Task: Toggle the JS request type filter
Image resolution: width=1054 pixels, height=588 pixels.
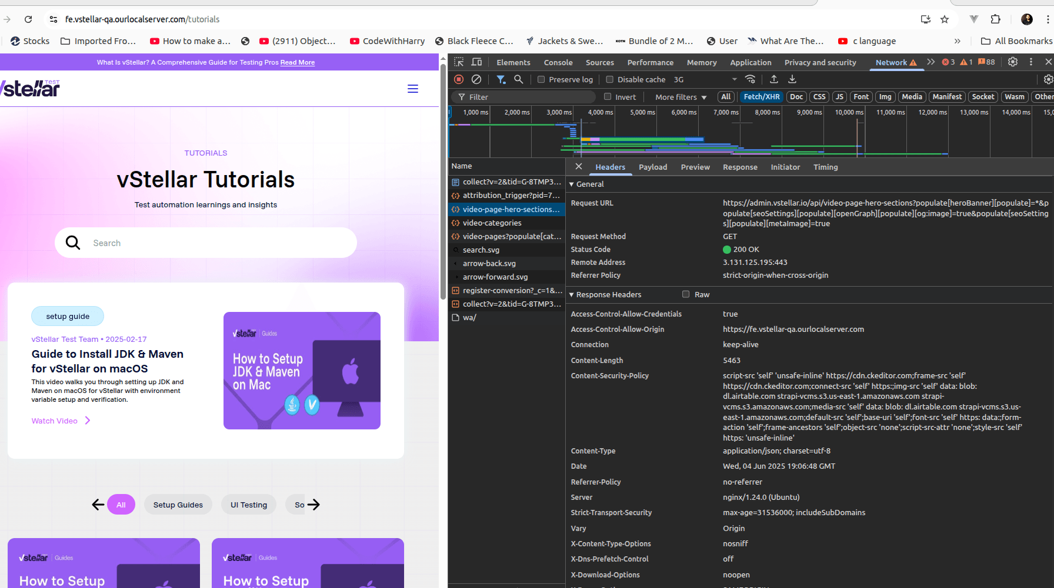Action: [x=839, y=97]
